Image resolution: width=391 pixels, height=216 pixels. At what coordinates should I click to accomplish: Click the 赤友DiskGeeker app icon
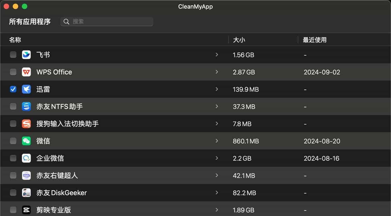[26, 193]
